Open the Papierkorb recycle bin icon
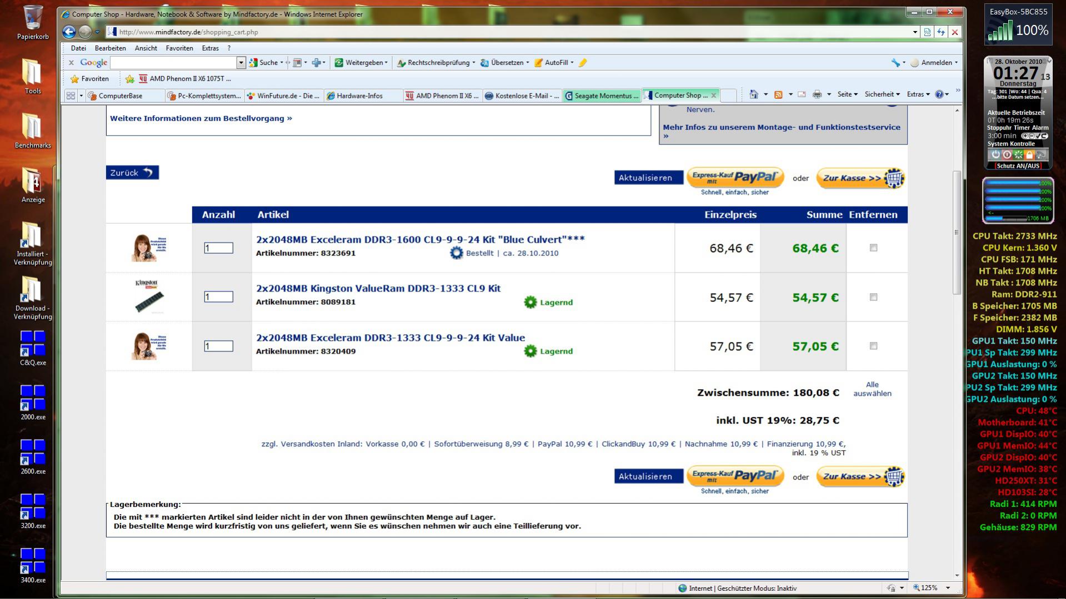This screenshot has width=1066, height=599. point(33,22)
